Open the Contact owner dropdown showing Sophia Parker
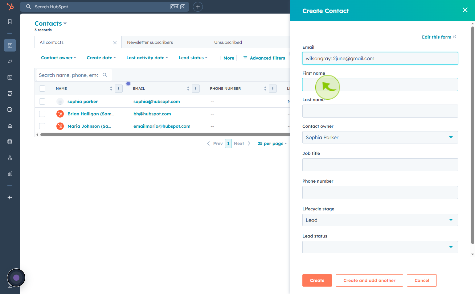This screenshot has width=475, height=294. [x=380, y=137]
